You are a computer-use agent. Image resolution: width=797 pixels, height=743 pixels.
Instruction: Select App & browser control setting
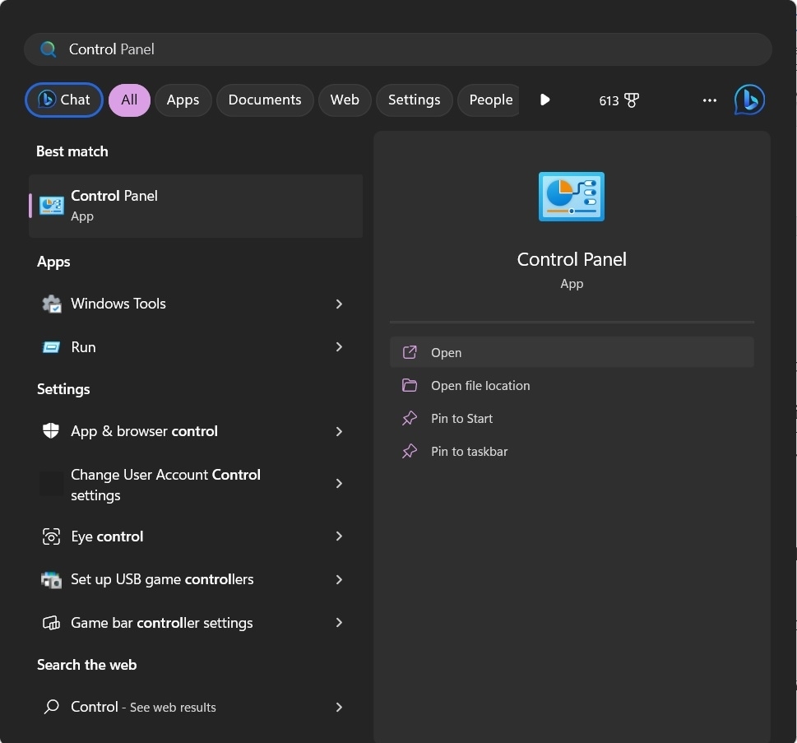[196, 431]
